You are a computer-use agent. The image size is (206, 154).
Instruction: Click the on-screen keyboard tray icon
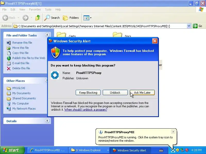click(161, 150)
